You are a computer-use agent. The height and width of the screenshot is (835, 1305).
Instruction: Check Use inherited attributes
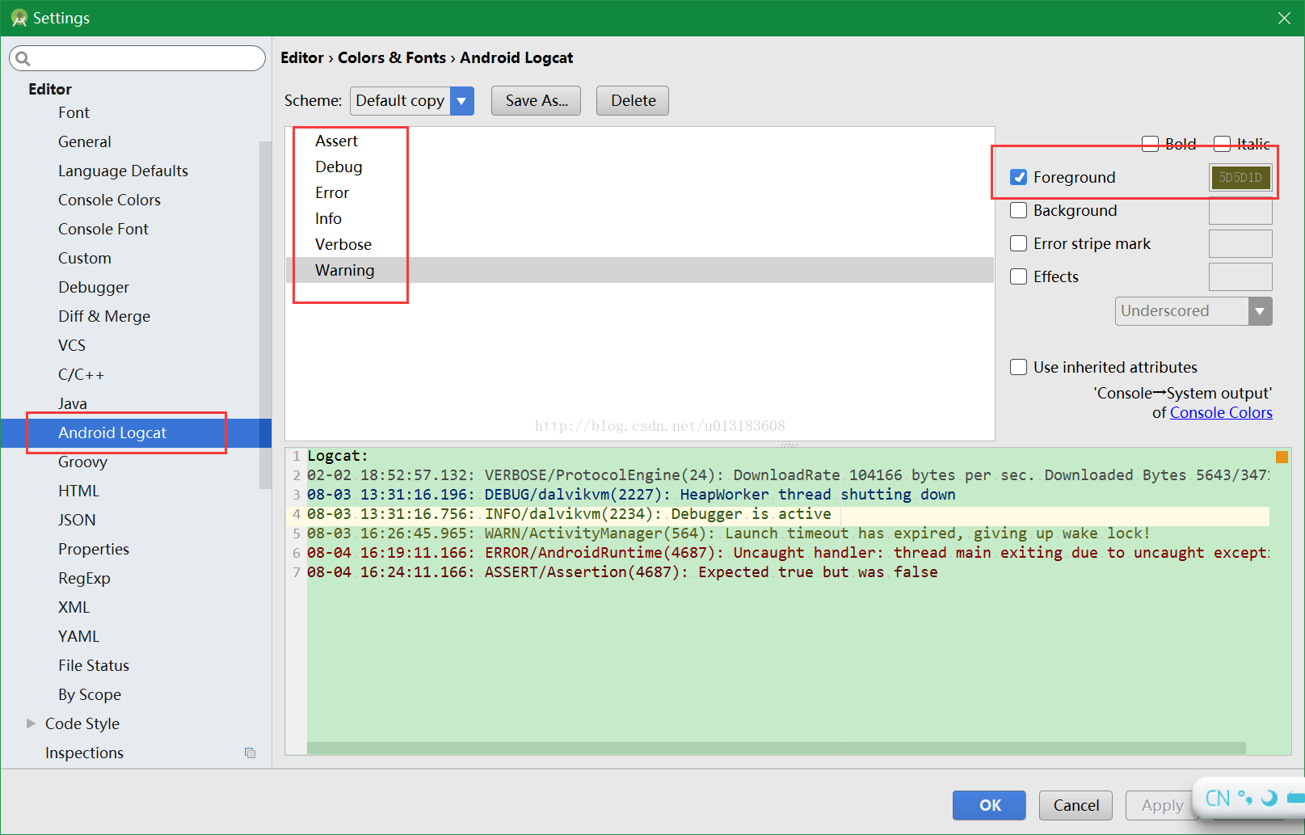(x=1019, y=367)
